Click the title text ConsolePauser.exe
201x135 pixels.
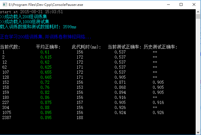coord(68,5)
